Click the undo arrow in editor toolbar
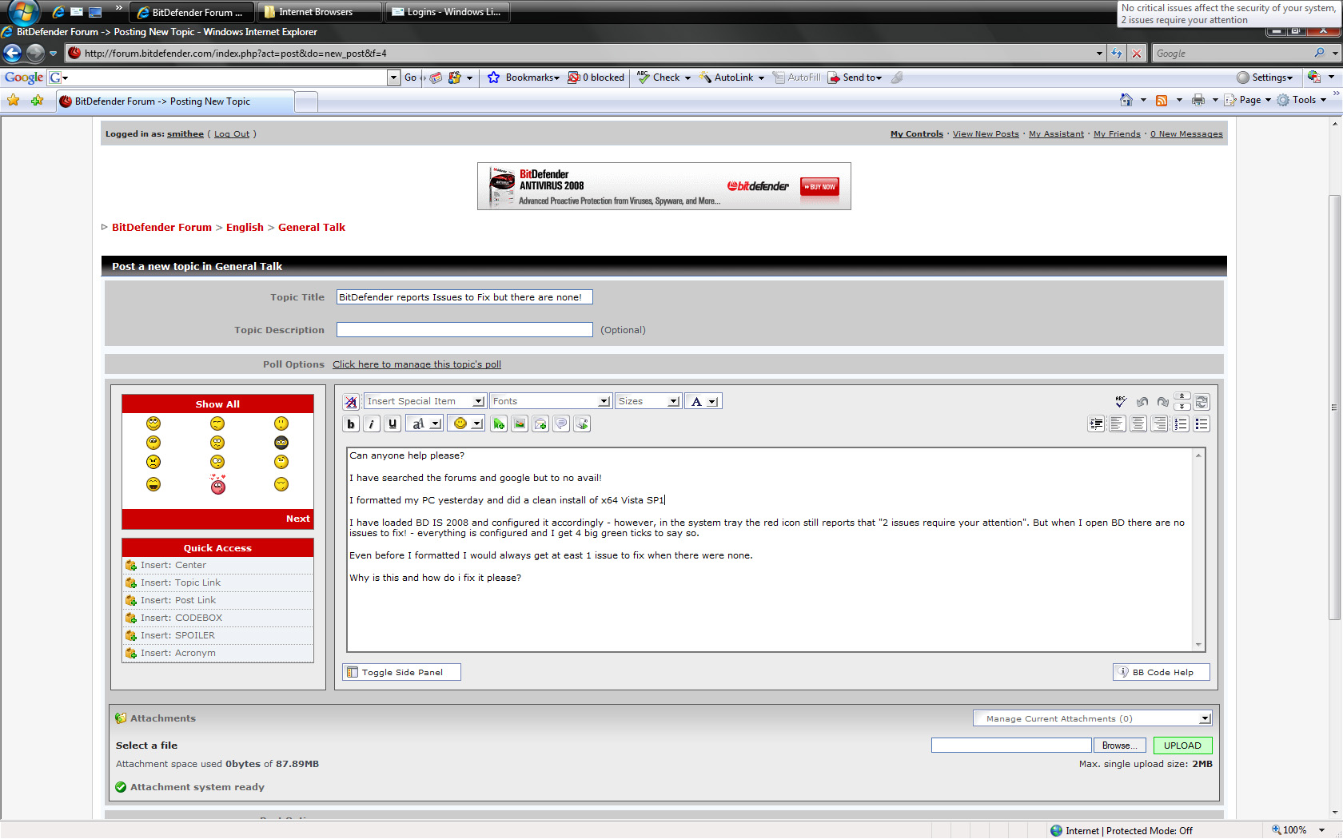This screenshot has height=839, width=1343. [x=1142, y=402]
